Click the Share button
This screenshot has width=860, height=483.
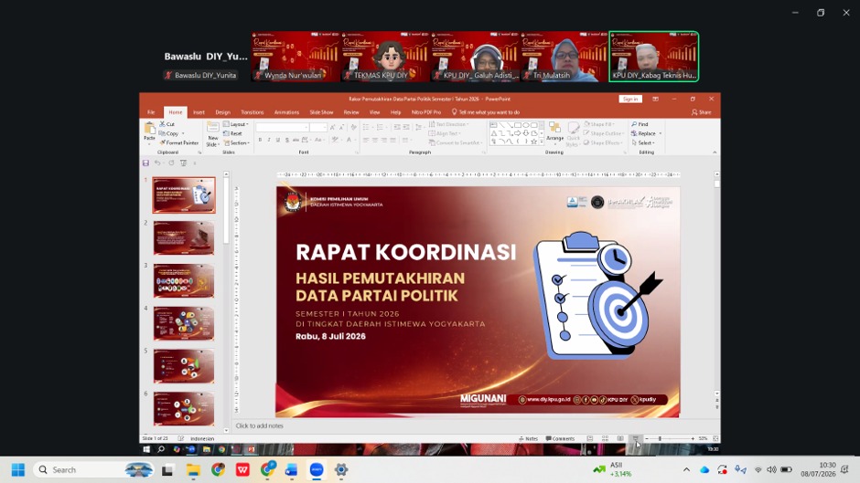pyautogui.click(x=702, y=112)
